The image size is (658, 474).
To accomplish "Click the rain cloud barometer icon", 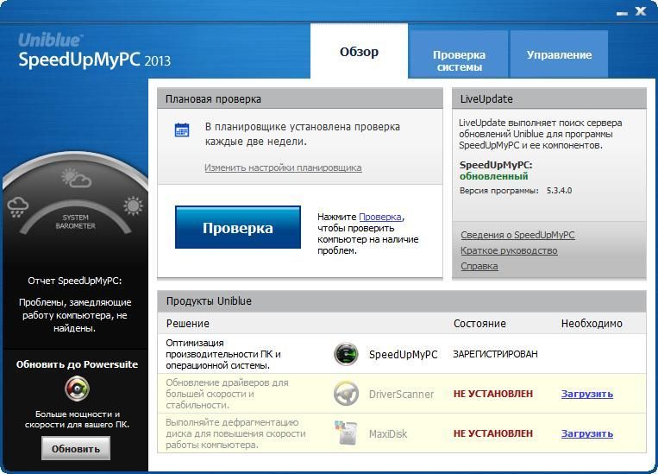I will click(x=18, y=207).
